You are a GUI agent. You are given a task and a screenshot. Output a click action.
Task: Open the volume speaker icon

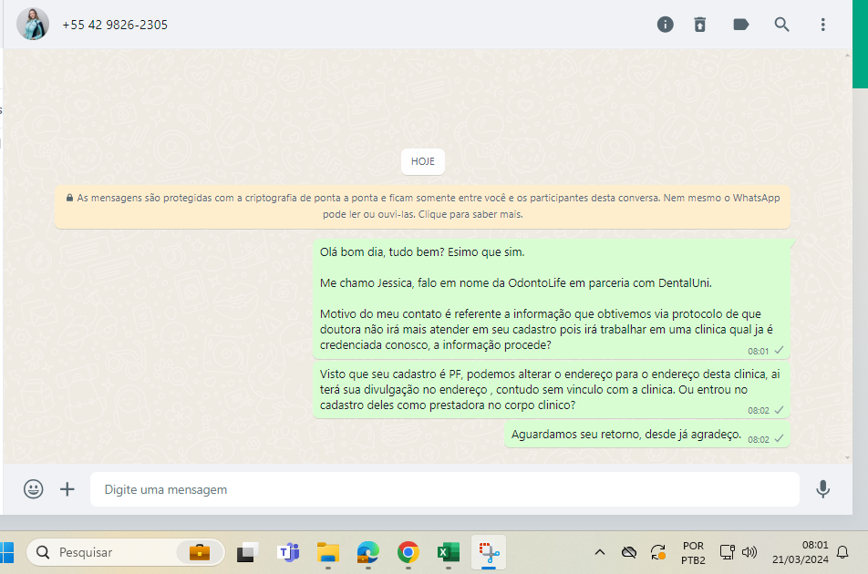[749, 552]
